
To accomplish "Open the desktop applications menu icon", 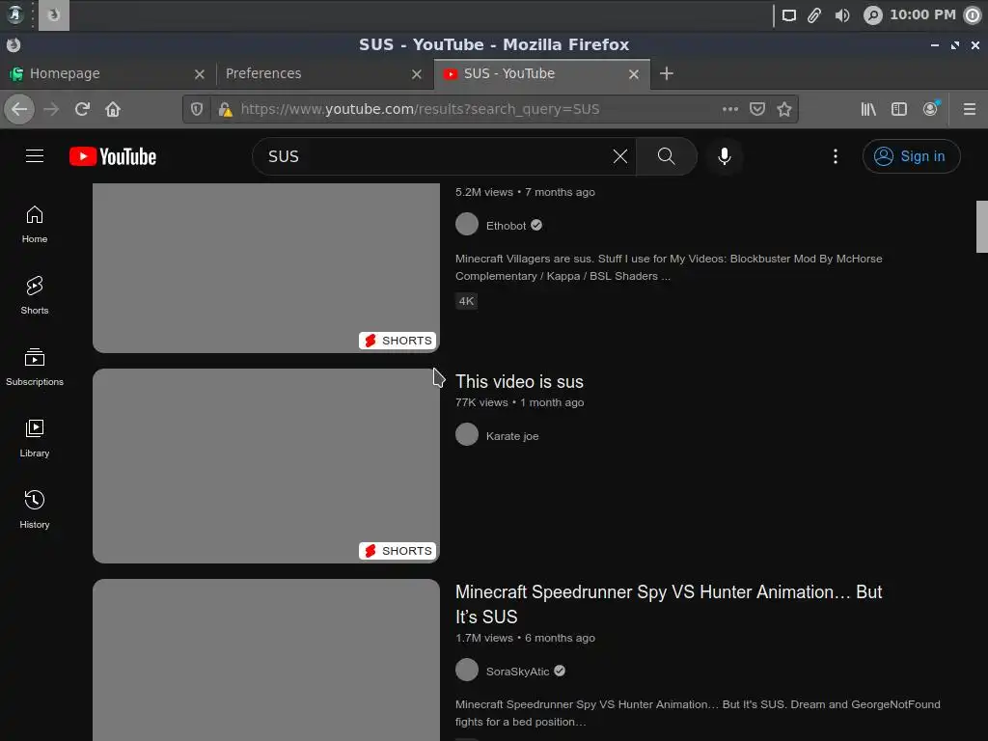I will point(15,14).
